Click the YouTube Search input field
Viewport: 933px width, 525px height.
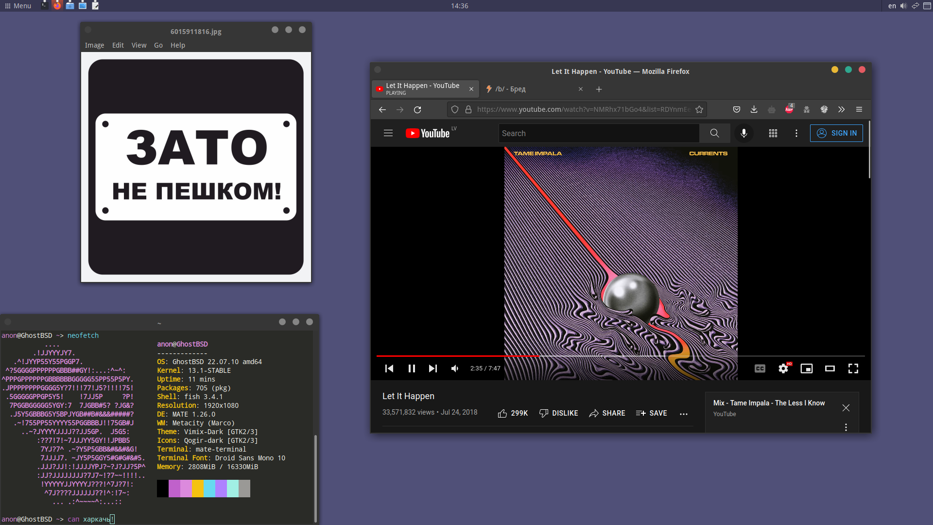[x=599, y=133]
